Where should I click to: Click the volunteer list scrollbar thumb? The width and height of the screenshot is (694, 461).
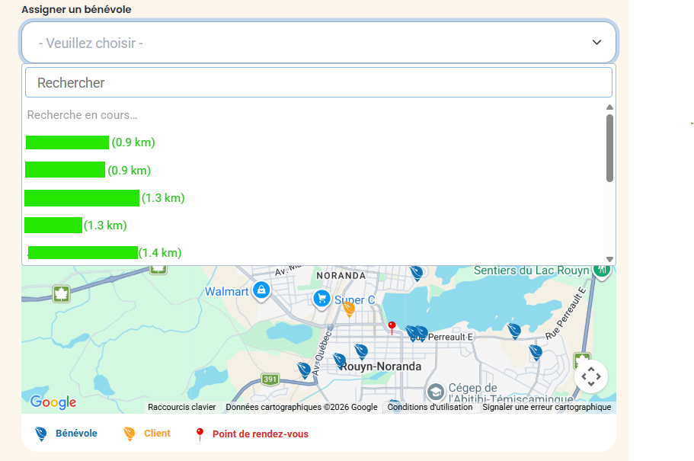pos(609,147)
